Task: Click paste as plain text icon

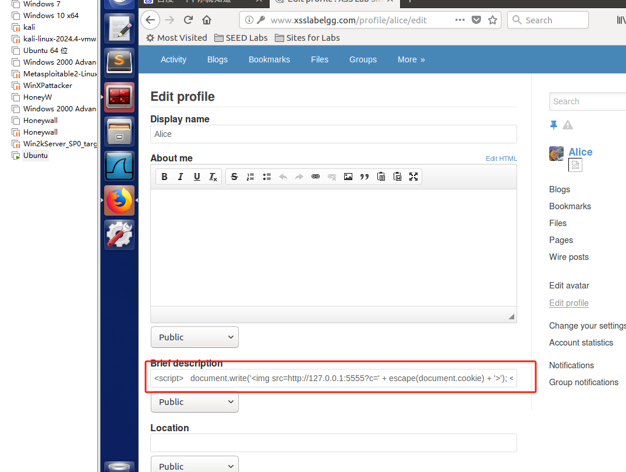Action: [381, 177]
